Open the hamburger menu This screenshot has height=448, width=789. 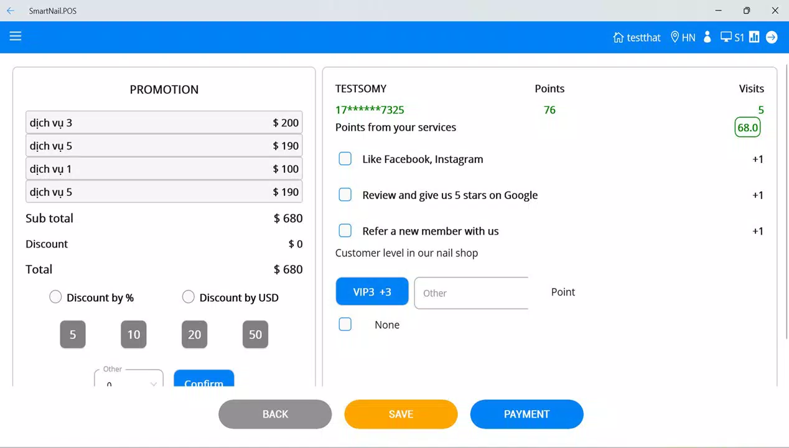[x=16, y=36]
